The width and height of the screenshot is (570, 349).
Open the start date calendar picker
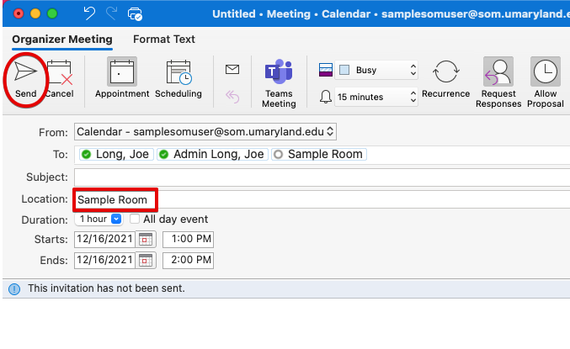[x=146, y=240]
